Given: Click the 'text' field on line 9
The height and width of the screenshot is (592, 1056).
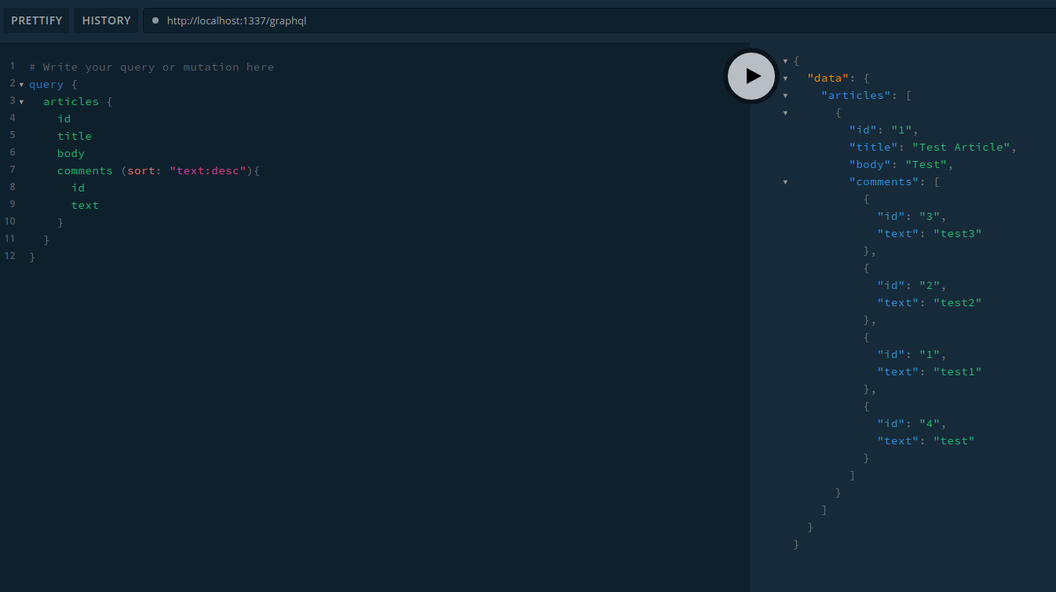Looking at the screenshot, I should [x=86, y=205].
